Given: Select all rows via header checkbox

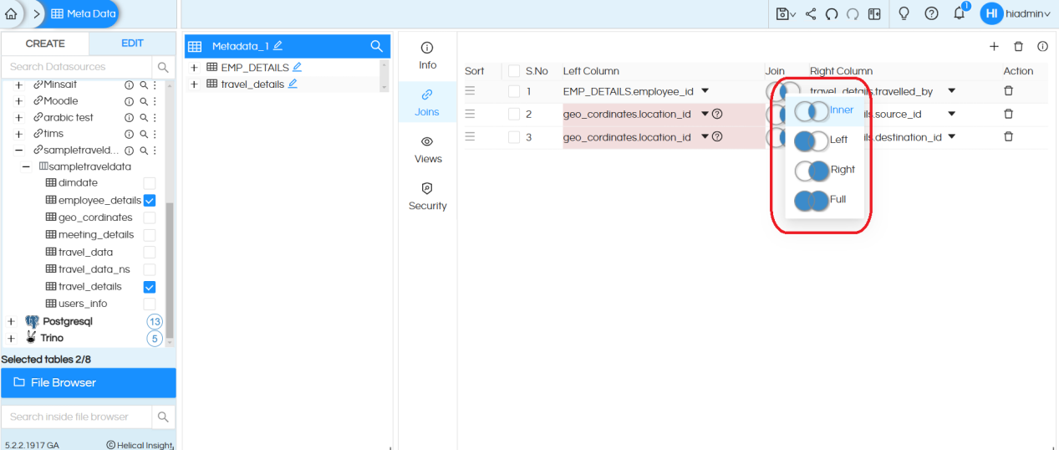Looking at the screenshot, I should coord(514,71).
